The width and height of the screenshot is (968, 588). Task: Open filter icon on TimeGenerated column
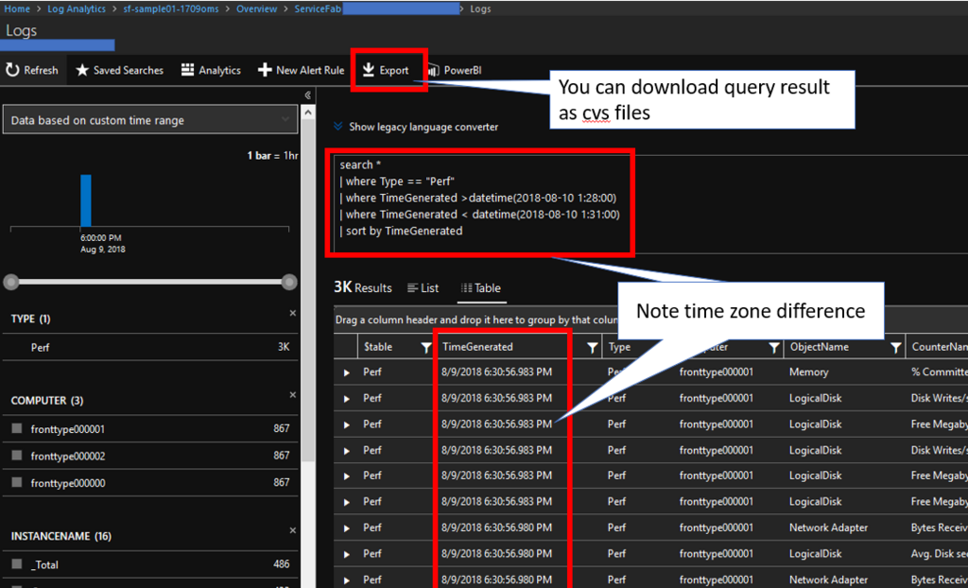tap(592, 348)
